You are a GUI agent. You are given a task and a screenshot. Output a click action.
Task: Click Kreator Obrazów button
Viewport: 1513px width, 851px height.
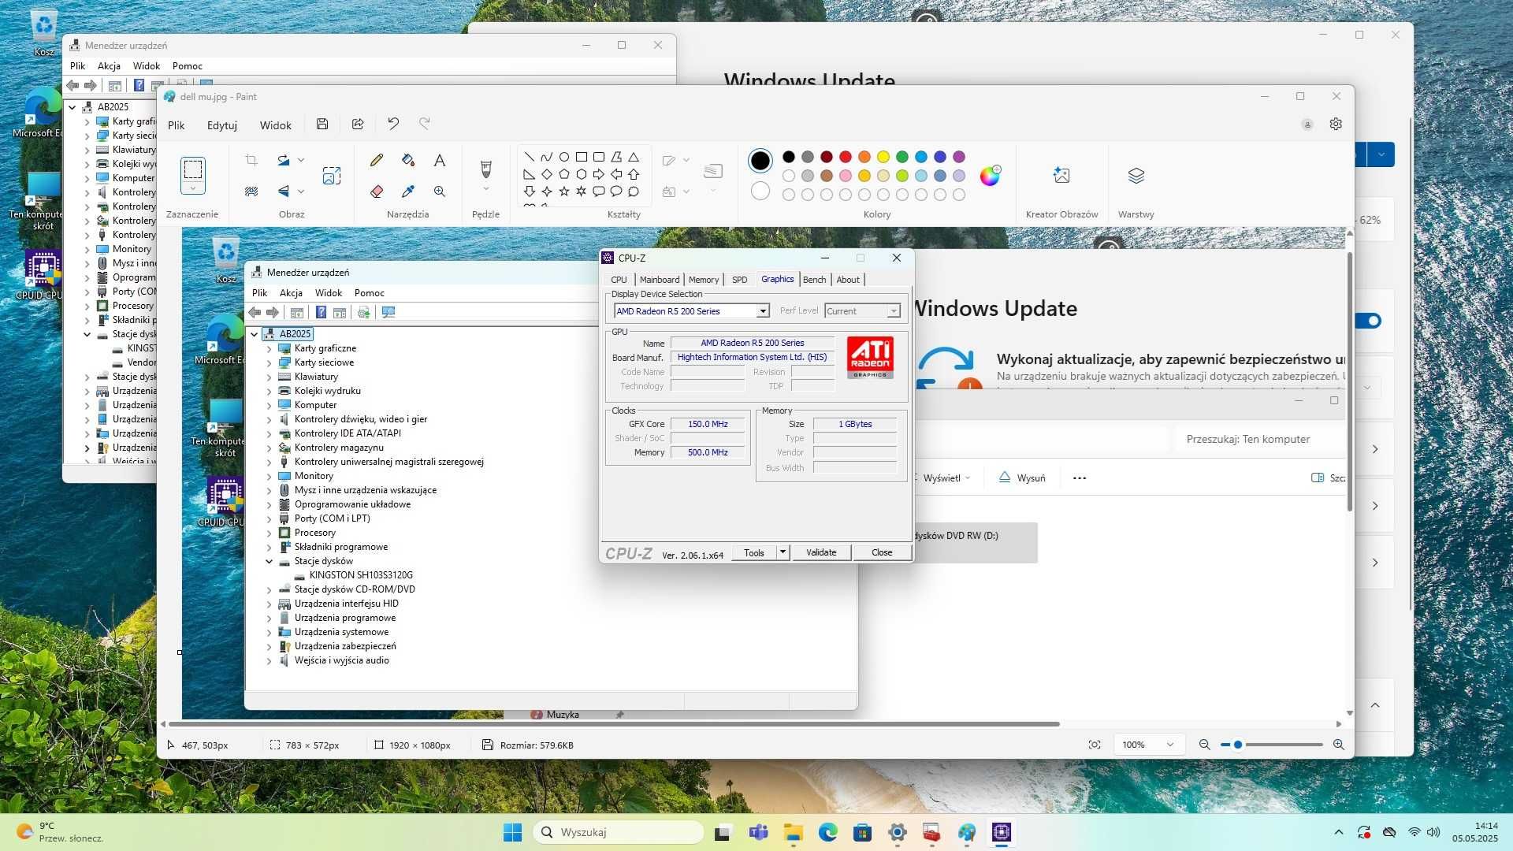(x=1061, y=176)
